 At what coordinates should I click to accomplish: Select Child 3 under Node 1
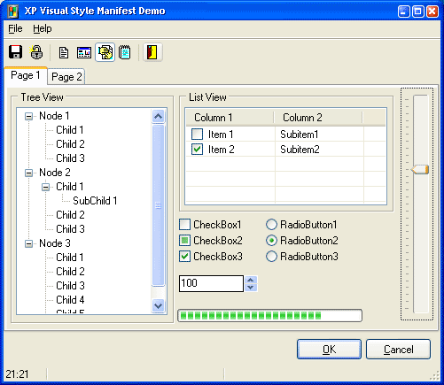point(70,158)
